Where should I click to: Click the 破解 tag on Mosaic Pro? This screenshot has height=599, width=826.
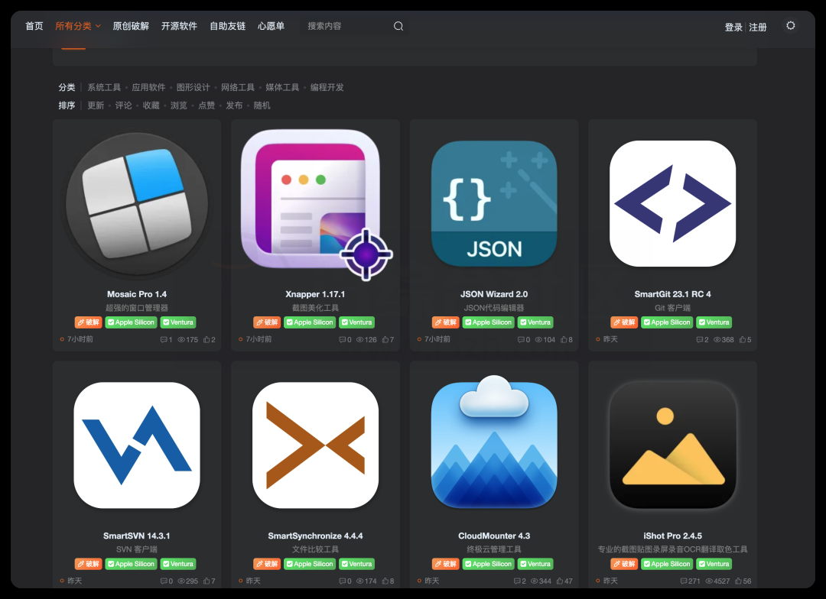point(89,322)
